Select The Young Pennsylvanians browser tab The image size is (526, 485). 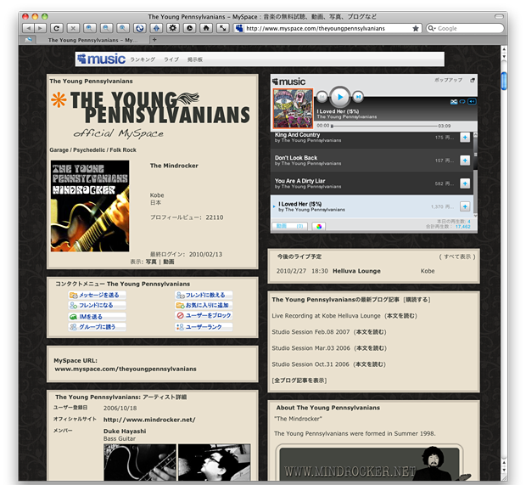(x=92, y=40)
